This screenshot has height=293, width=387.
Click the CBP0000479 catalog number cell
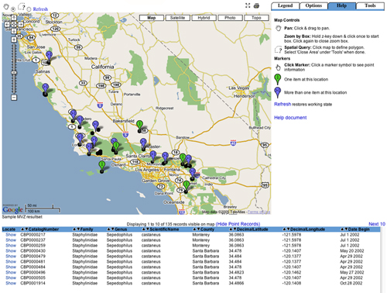coord(33,257)
